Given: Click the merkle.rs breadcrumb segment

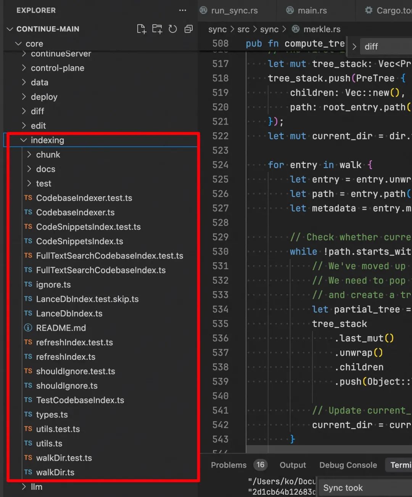Looking at the screenshot, I should coord(322,29).
